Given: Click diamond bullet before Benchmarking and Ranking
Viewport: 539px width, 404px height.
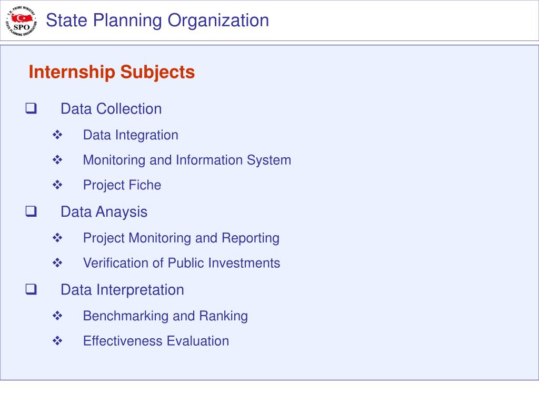Looking at the screenshot, I should coord(57,316).
